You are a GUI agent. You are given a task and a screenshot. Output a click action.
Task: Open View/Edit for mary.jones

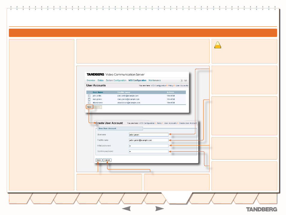171,99
